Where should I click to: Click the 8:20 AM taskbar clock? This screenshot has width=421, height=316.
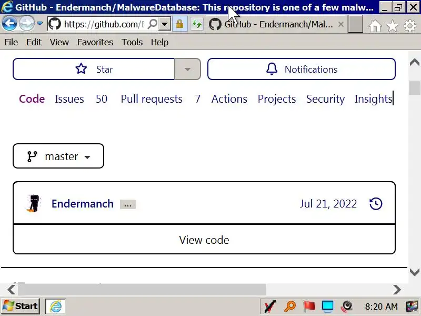tap(381, 307)
